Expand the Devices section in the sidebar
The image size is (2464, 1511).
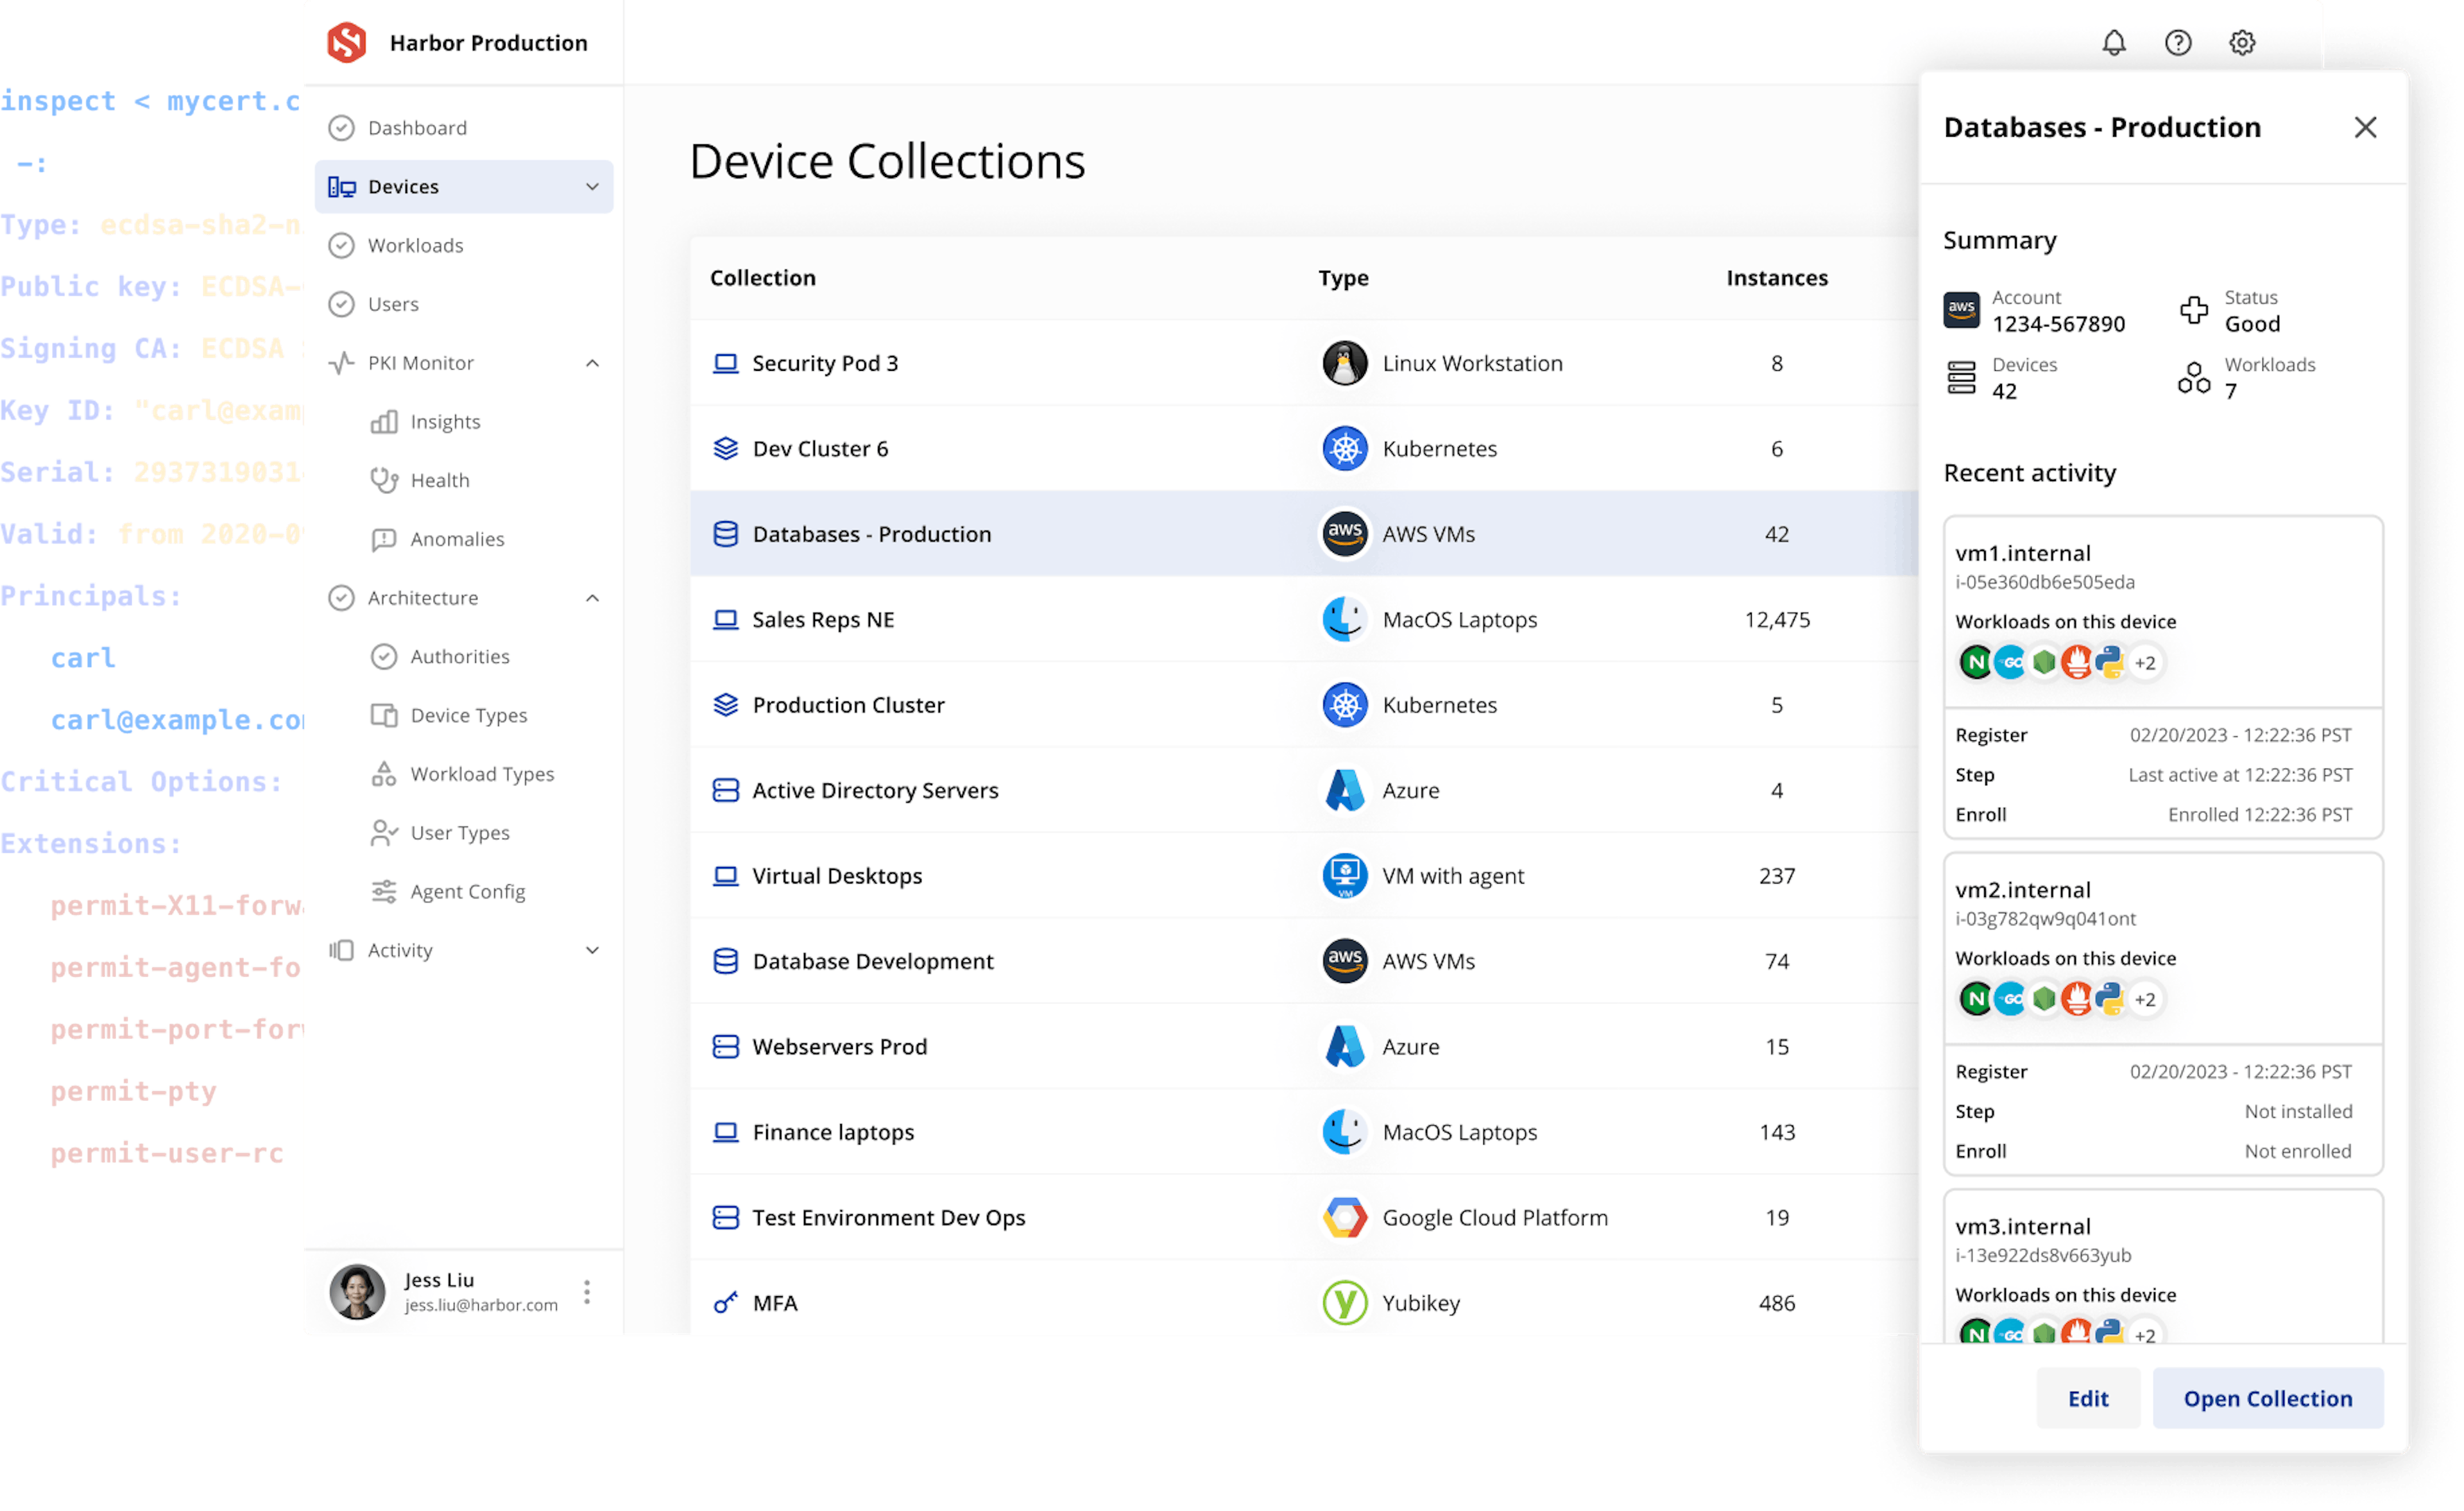(x=592, y=186)
